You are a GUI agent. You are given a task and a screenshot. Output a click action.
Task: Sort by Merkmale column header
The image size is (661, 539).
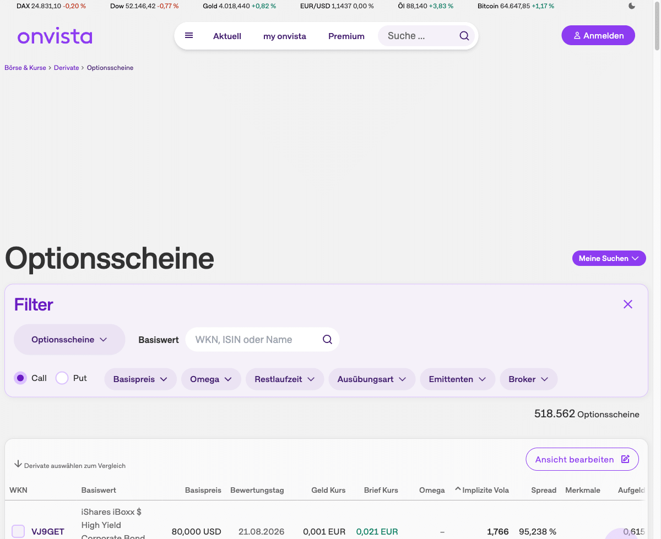click(583, 490)
